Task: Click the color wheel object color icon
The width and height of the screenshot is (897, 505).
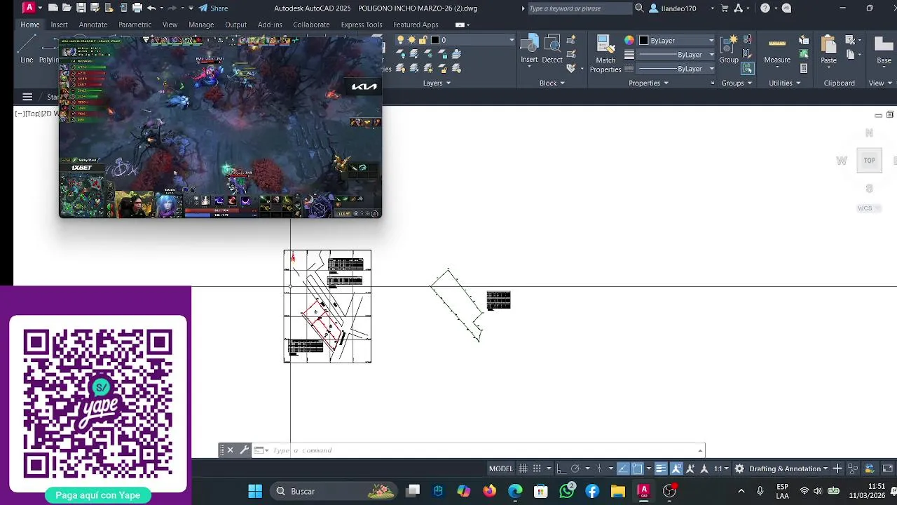Action: pyautogui.click(x=629, y=41)
